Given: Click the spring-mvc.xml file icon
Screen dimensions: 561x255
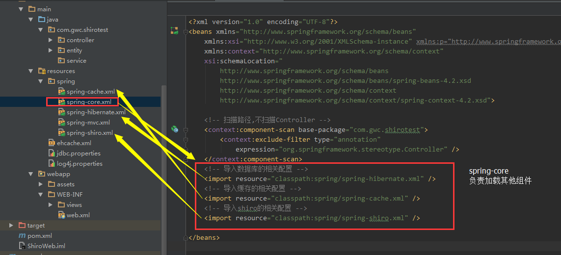Looking at the screenshot, I should 61,123.
